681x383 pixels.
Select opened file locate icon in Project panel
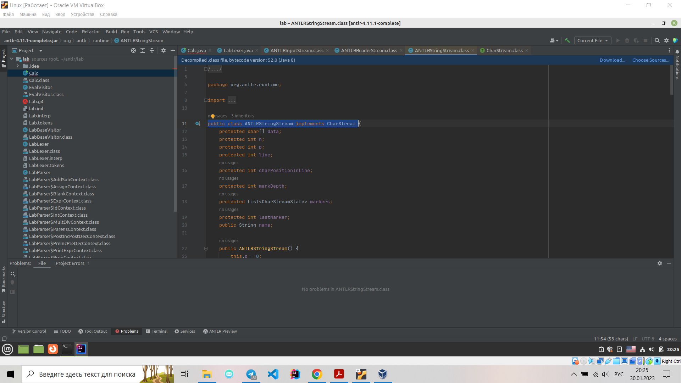pos(133,50)
